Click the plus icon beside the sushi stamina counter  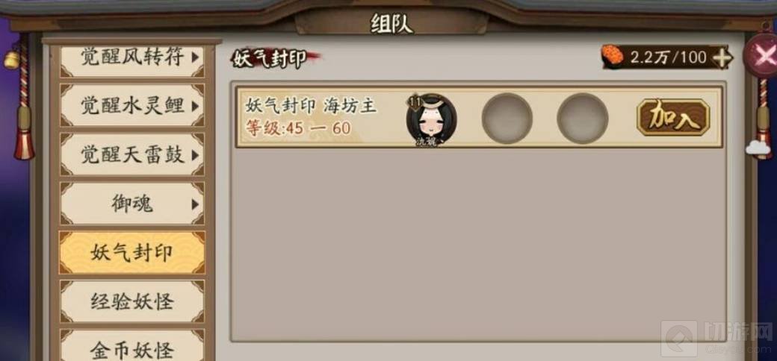(722, 58)
